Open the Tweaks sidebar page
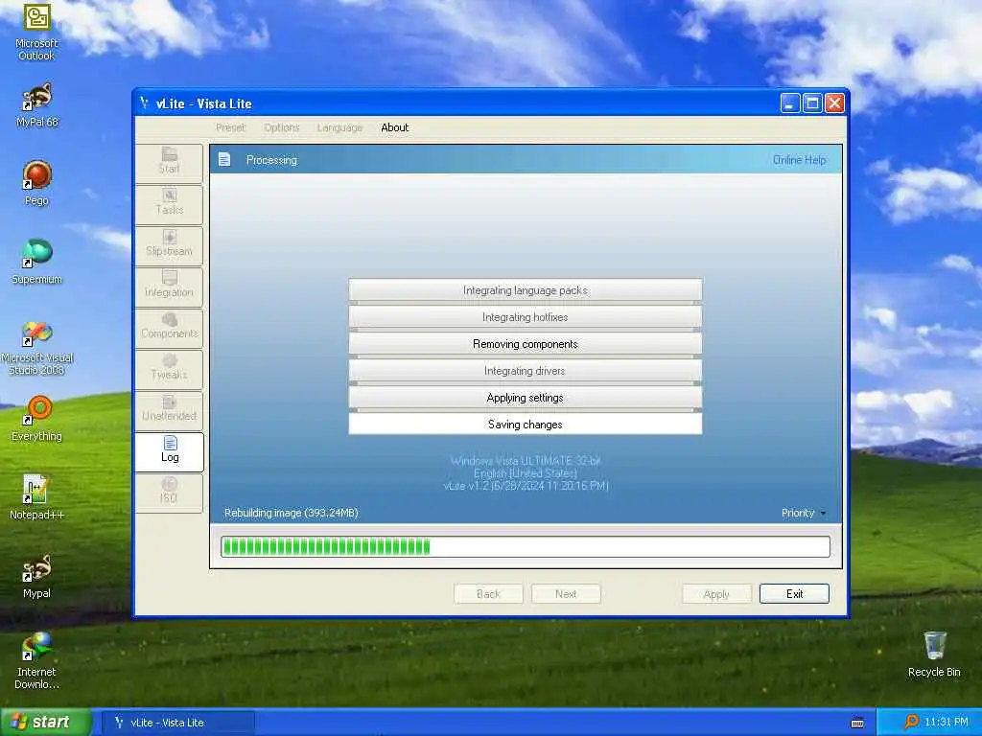This screenshot has width=982, height=736. (x=169, y=369)
